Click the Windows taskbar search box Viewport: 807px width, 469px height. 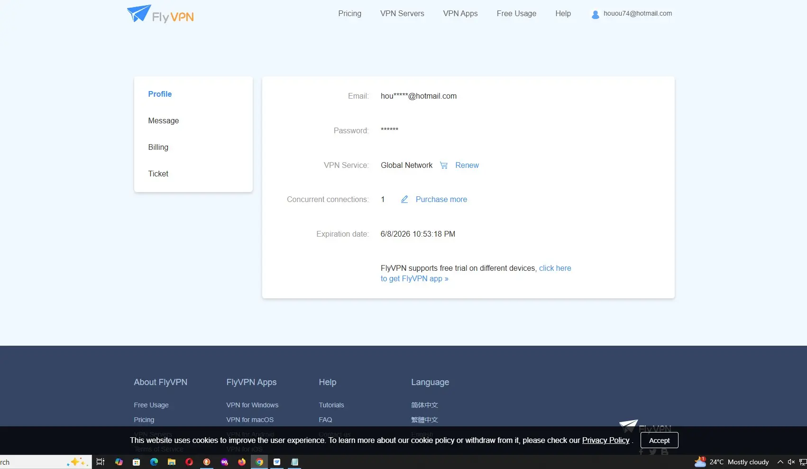point(46,462)
